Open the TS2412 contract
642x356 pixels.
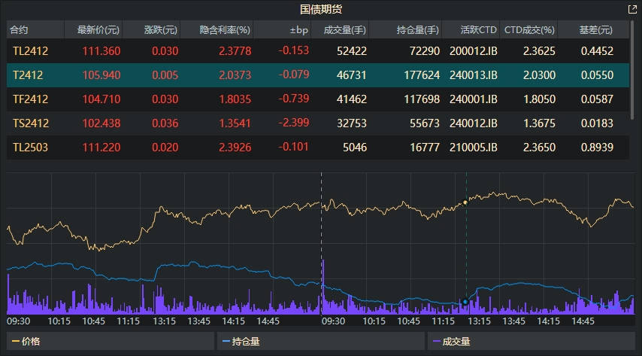(x=30, y=123)
